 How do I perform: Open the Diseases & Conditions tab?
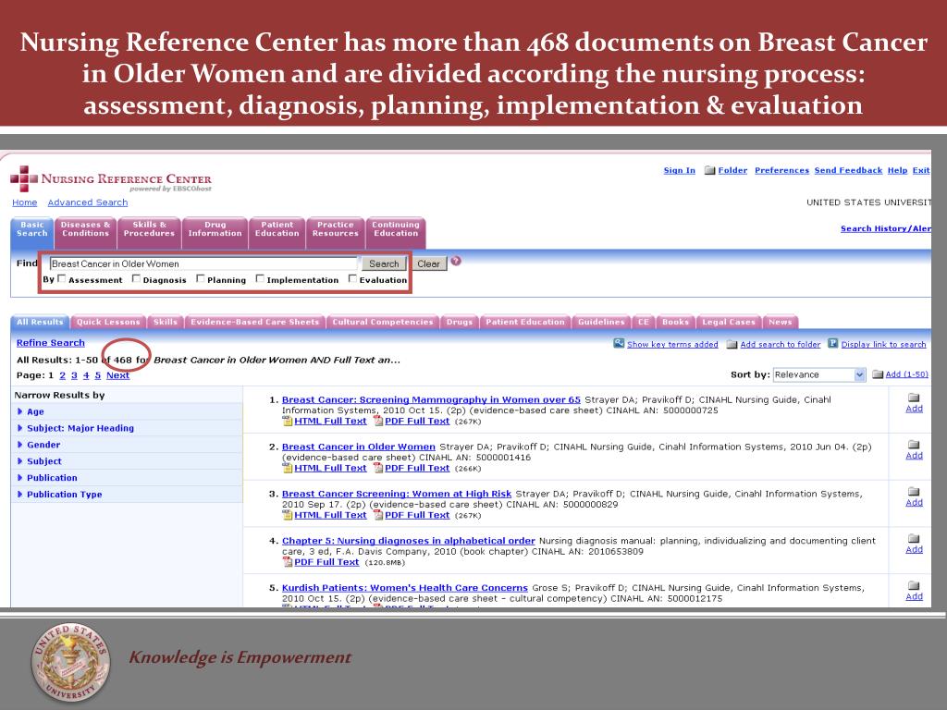tap(85, 233)
